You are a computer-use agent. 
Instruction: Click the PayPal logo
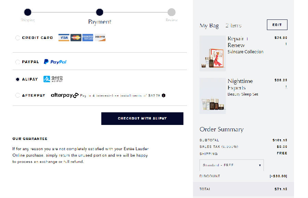pos(55,62)
